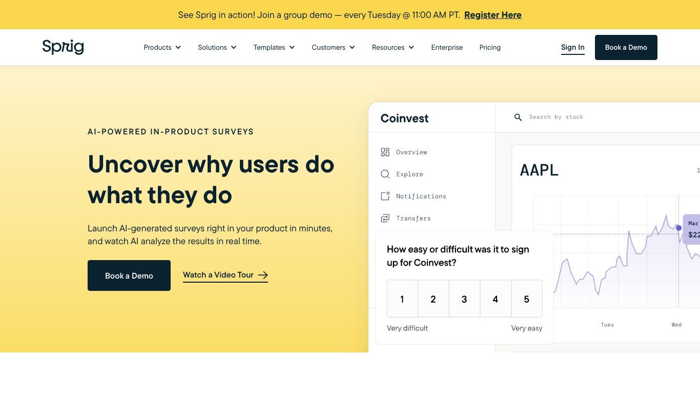Image resolution: width=700 pixels, height=394 pixels.
Task: Select rating 5 Very easy option
Action: pyautogui.click(x=527, y=299)
